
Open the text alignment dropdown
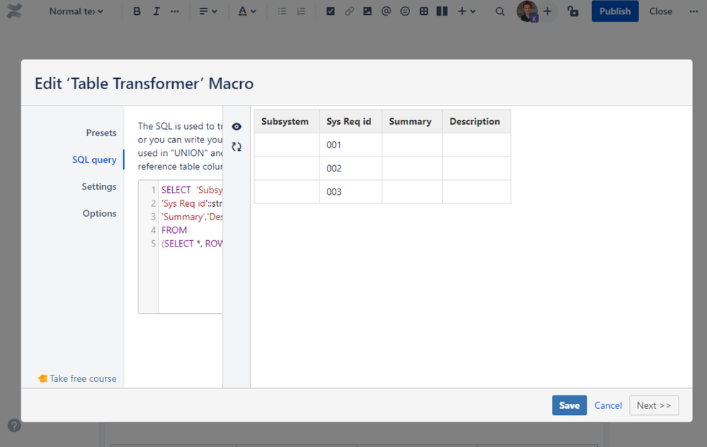(208, 11)
